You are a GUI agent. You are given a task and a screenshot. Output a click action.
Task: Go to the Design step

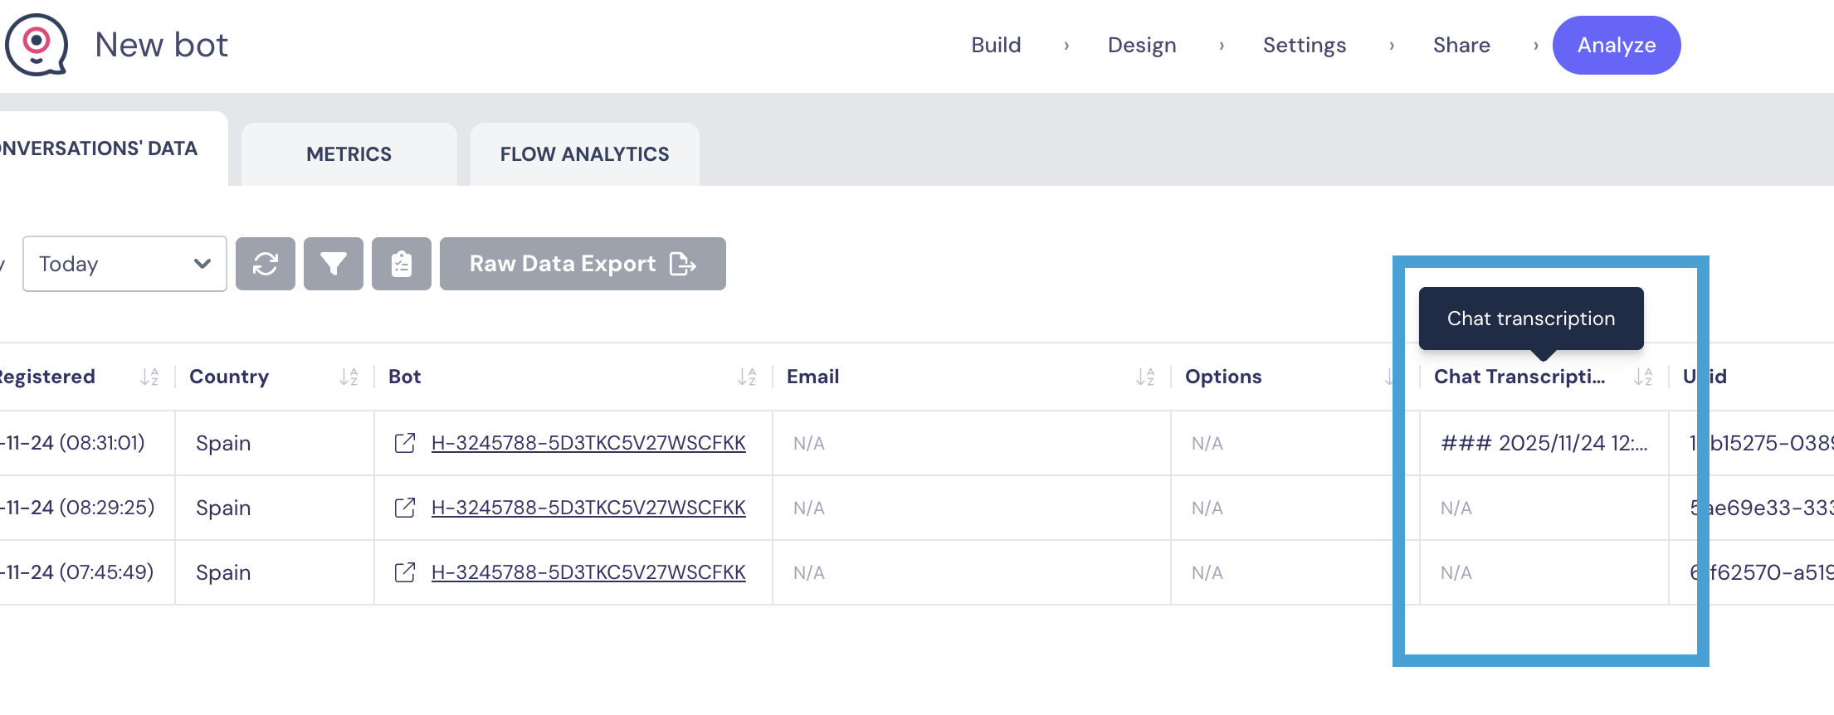click(1142, 45)
